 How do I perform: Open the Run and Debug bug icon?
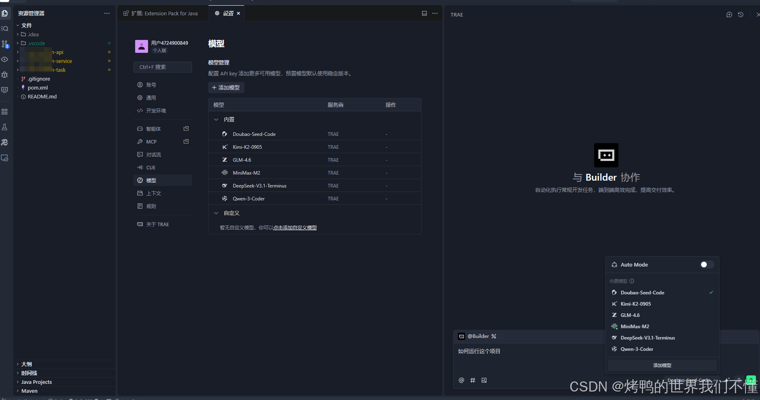(x=5, y=75)
